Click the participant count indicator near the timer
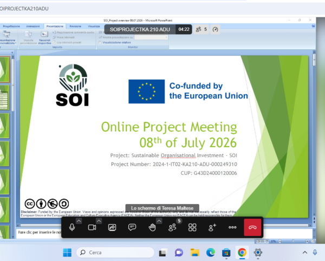The width and height of the screenshot is (325, 261). tap(201, 29)
